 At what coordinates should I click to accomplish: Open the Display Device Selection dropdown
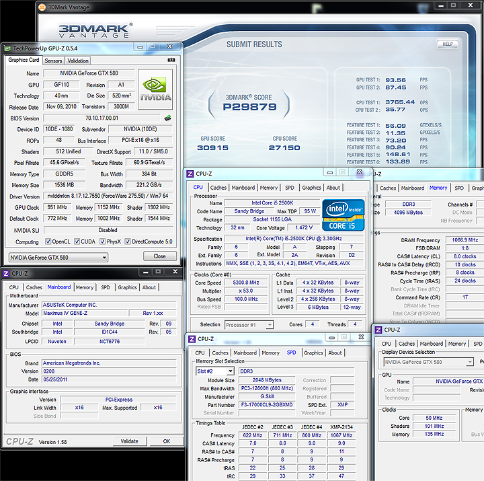[428, 362]
